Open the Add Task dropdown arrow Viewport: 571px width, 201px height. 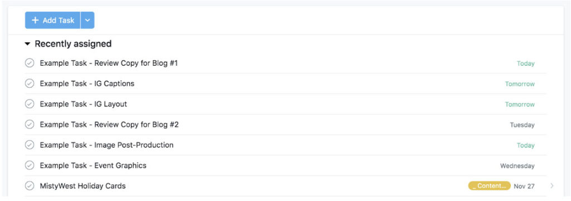pyautogui.click(x=88, y=21)
